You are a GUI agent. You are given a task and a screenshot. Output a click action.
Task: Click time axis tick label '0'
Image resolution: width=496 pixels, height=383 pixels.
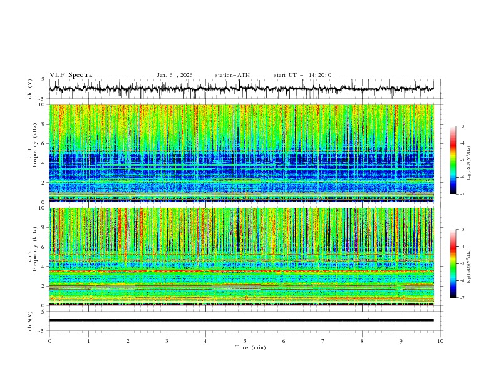(49, 341)
